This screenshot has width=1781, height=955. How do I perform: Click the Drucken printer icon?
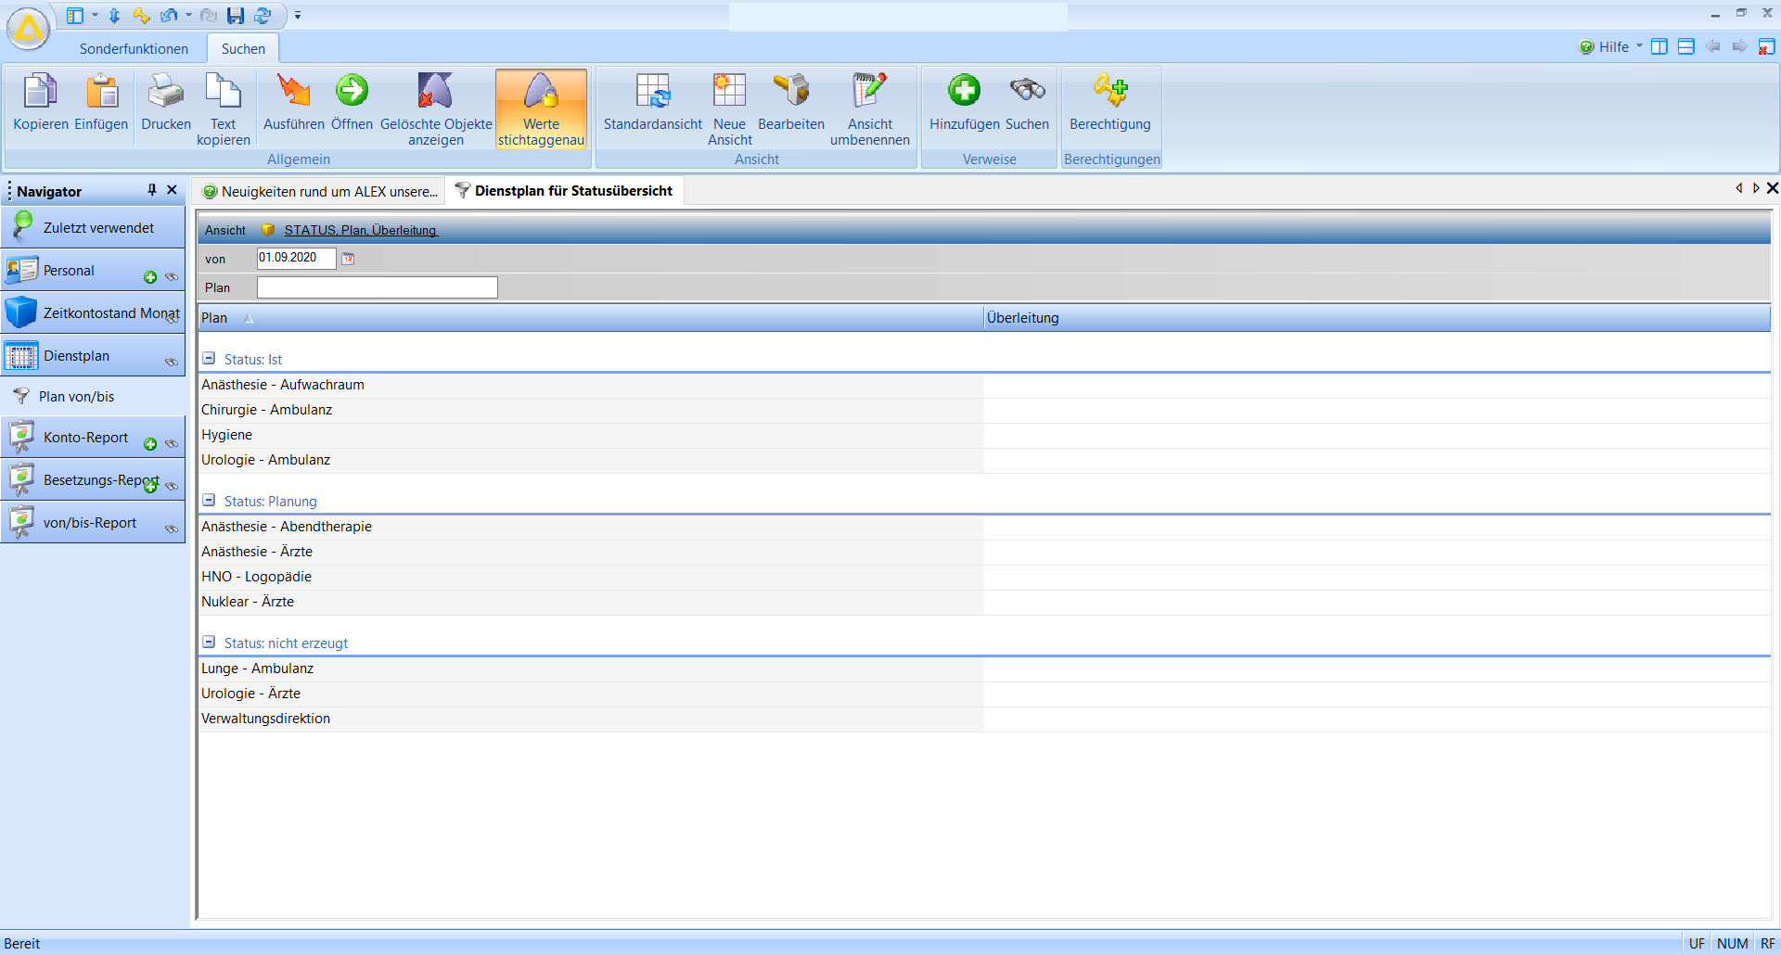point(166,93)
